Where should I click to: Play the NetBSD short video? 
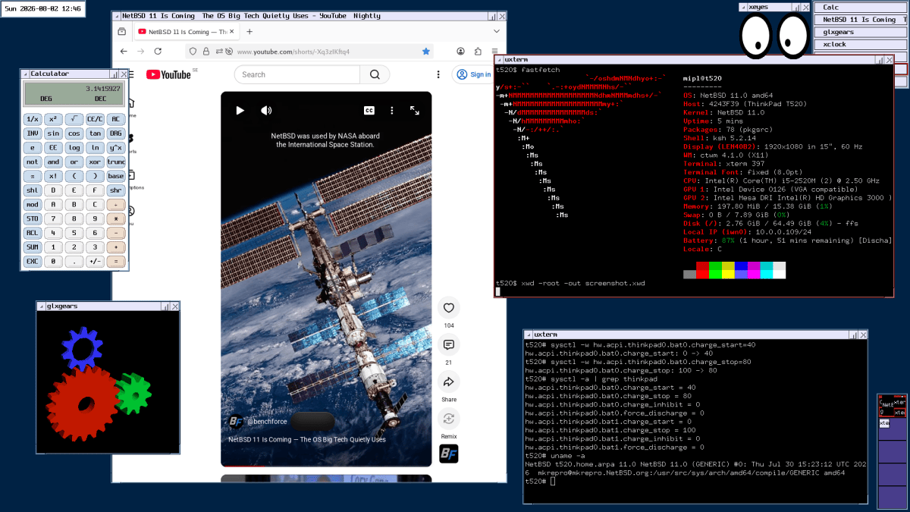click(240, 111)
